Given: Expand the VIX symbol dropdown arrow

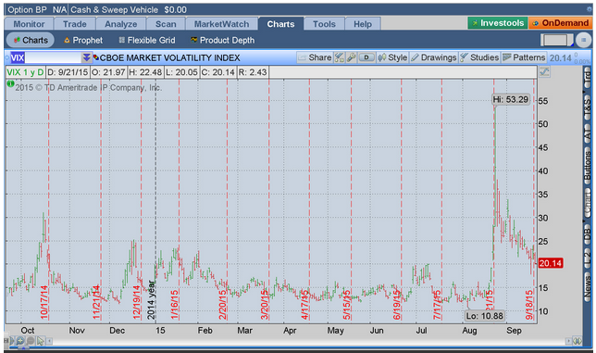Looking at the screenshot, I should [x=87, y=57].
